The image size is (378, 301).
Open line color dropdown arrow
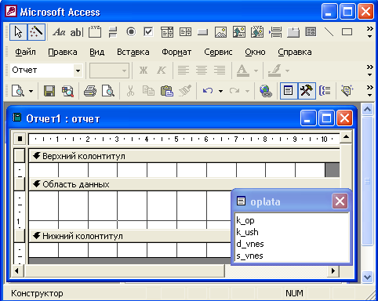pos(287,71)
